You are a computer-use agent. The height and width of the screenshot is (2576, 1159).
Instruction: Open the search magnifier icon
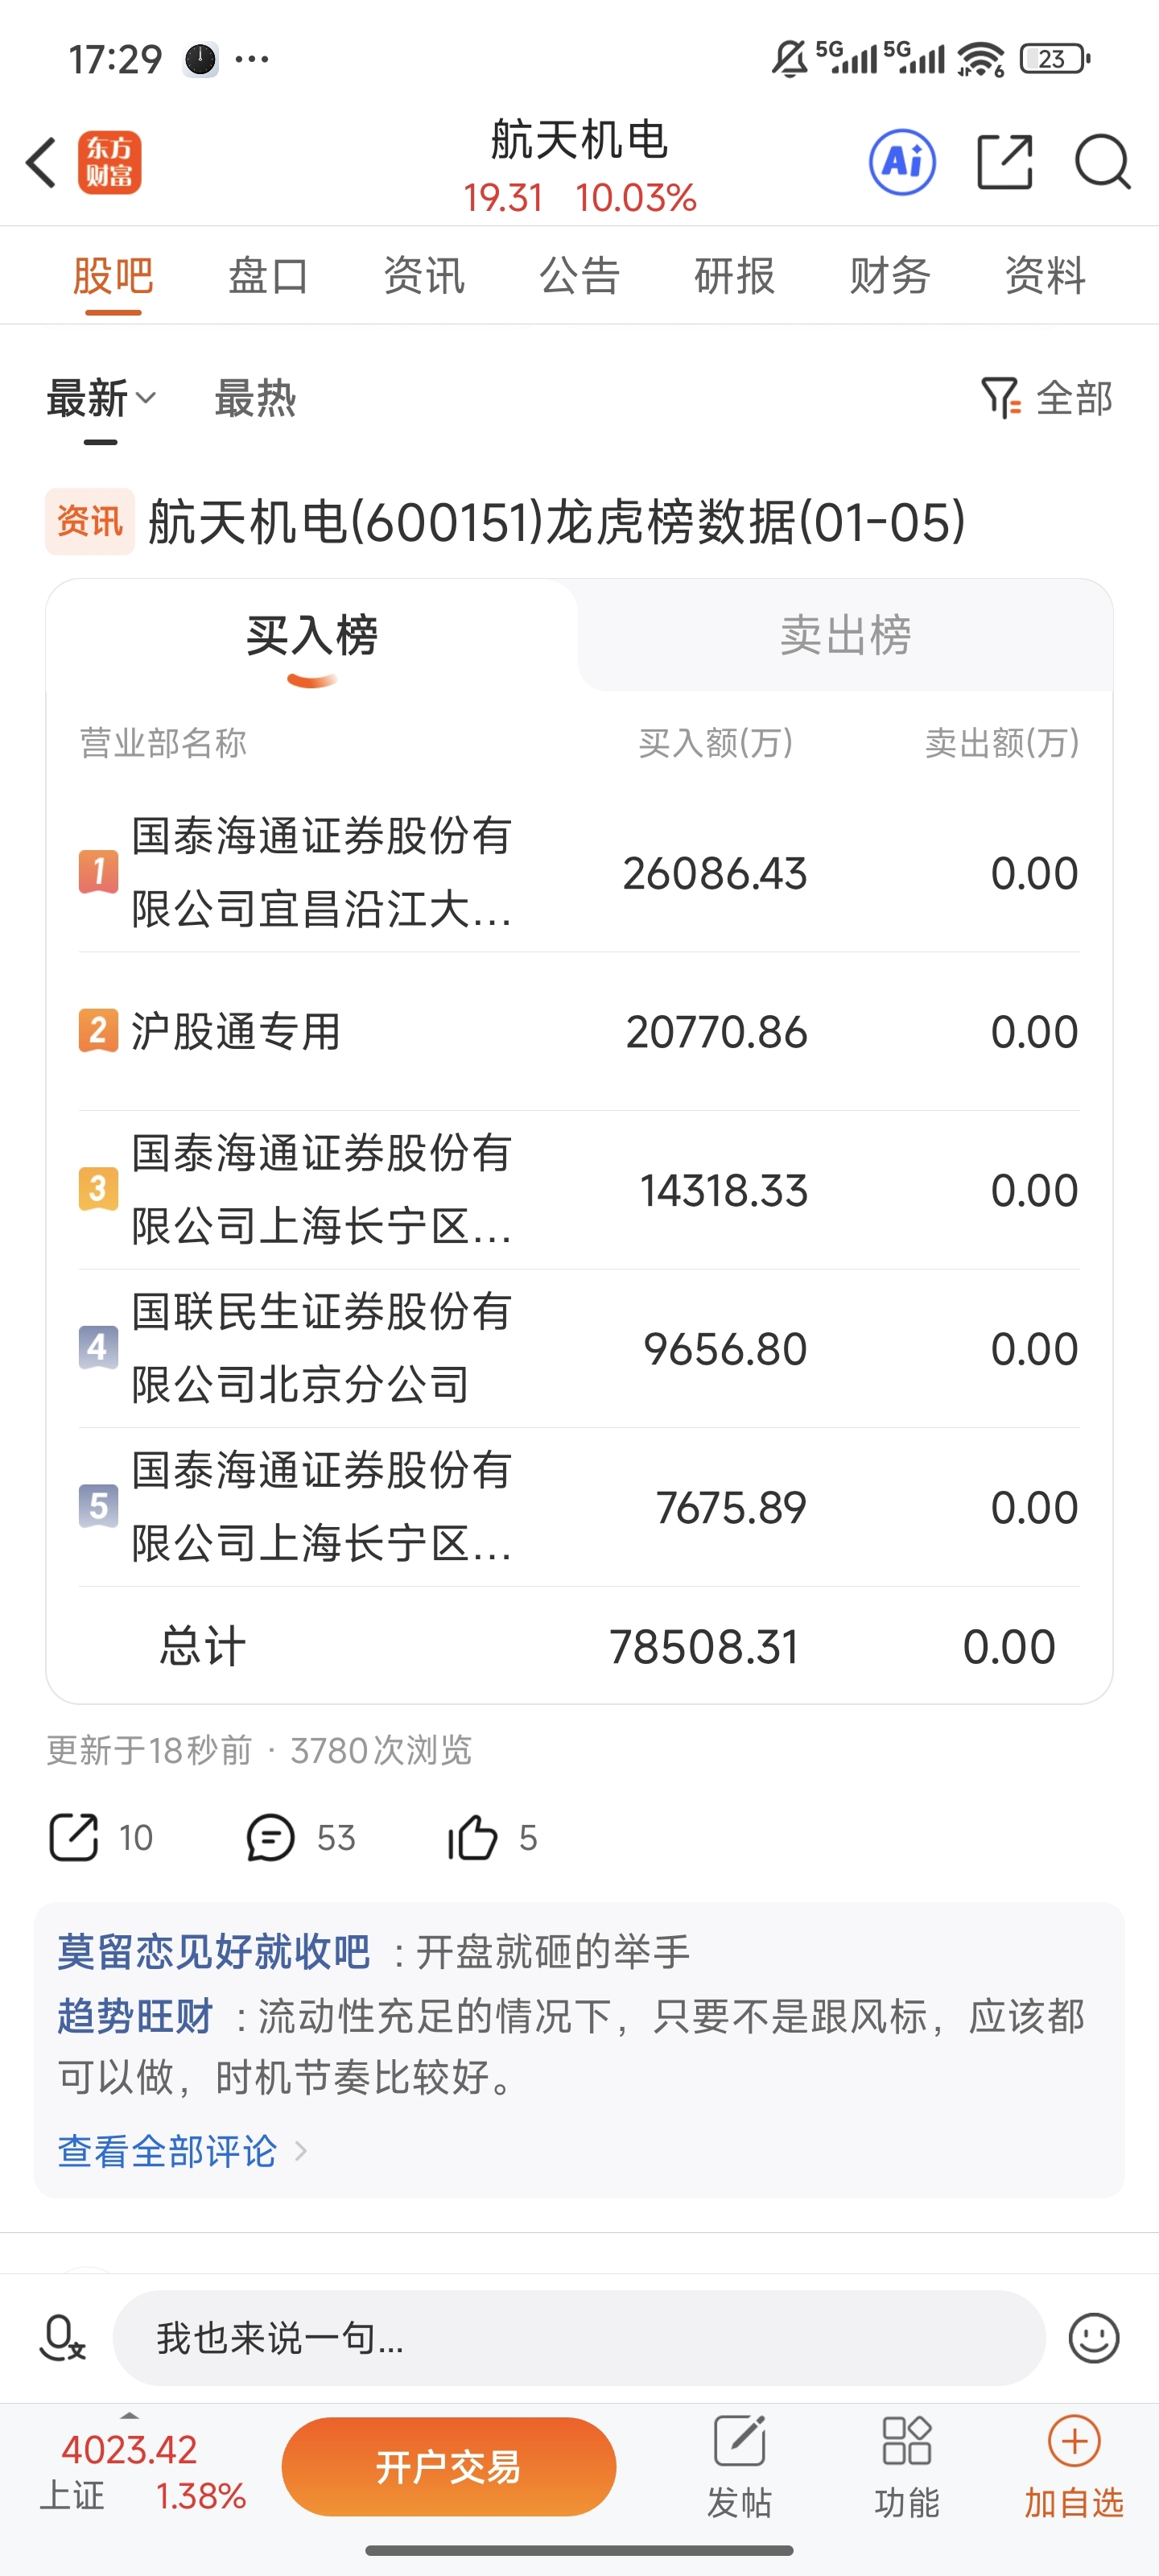[1102, 162]
